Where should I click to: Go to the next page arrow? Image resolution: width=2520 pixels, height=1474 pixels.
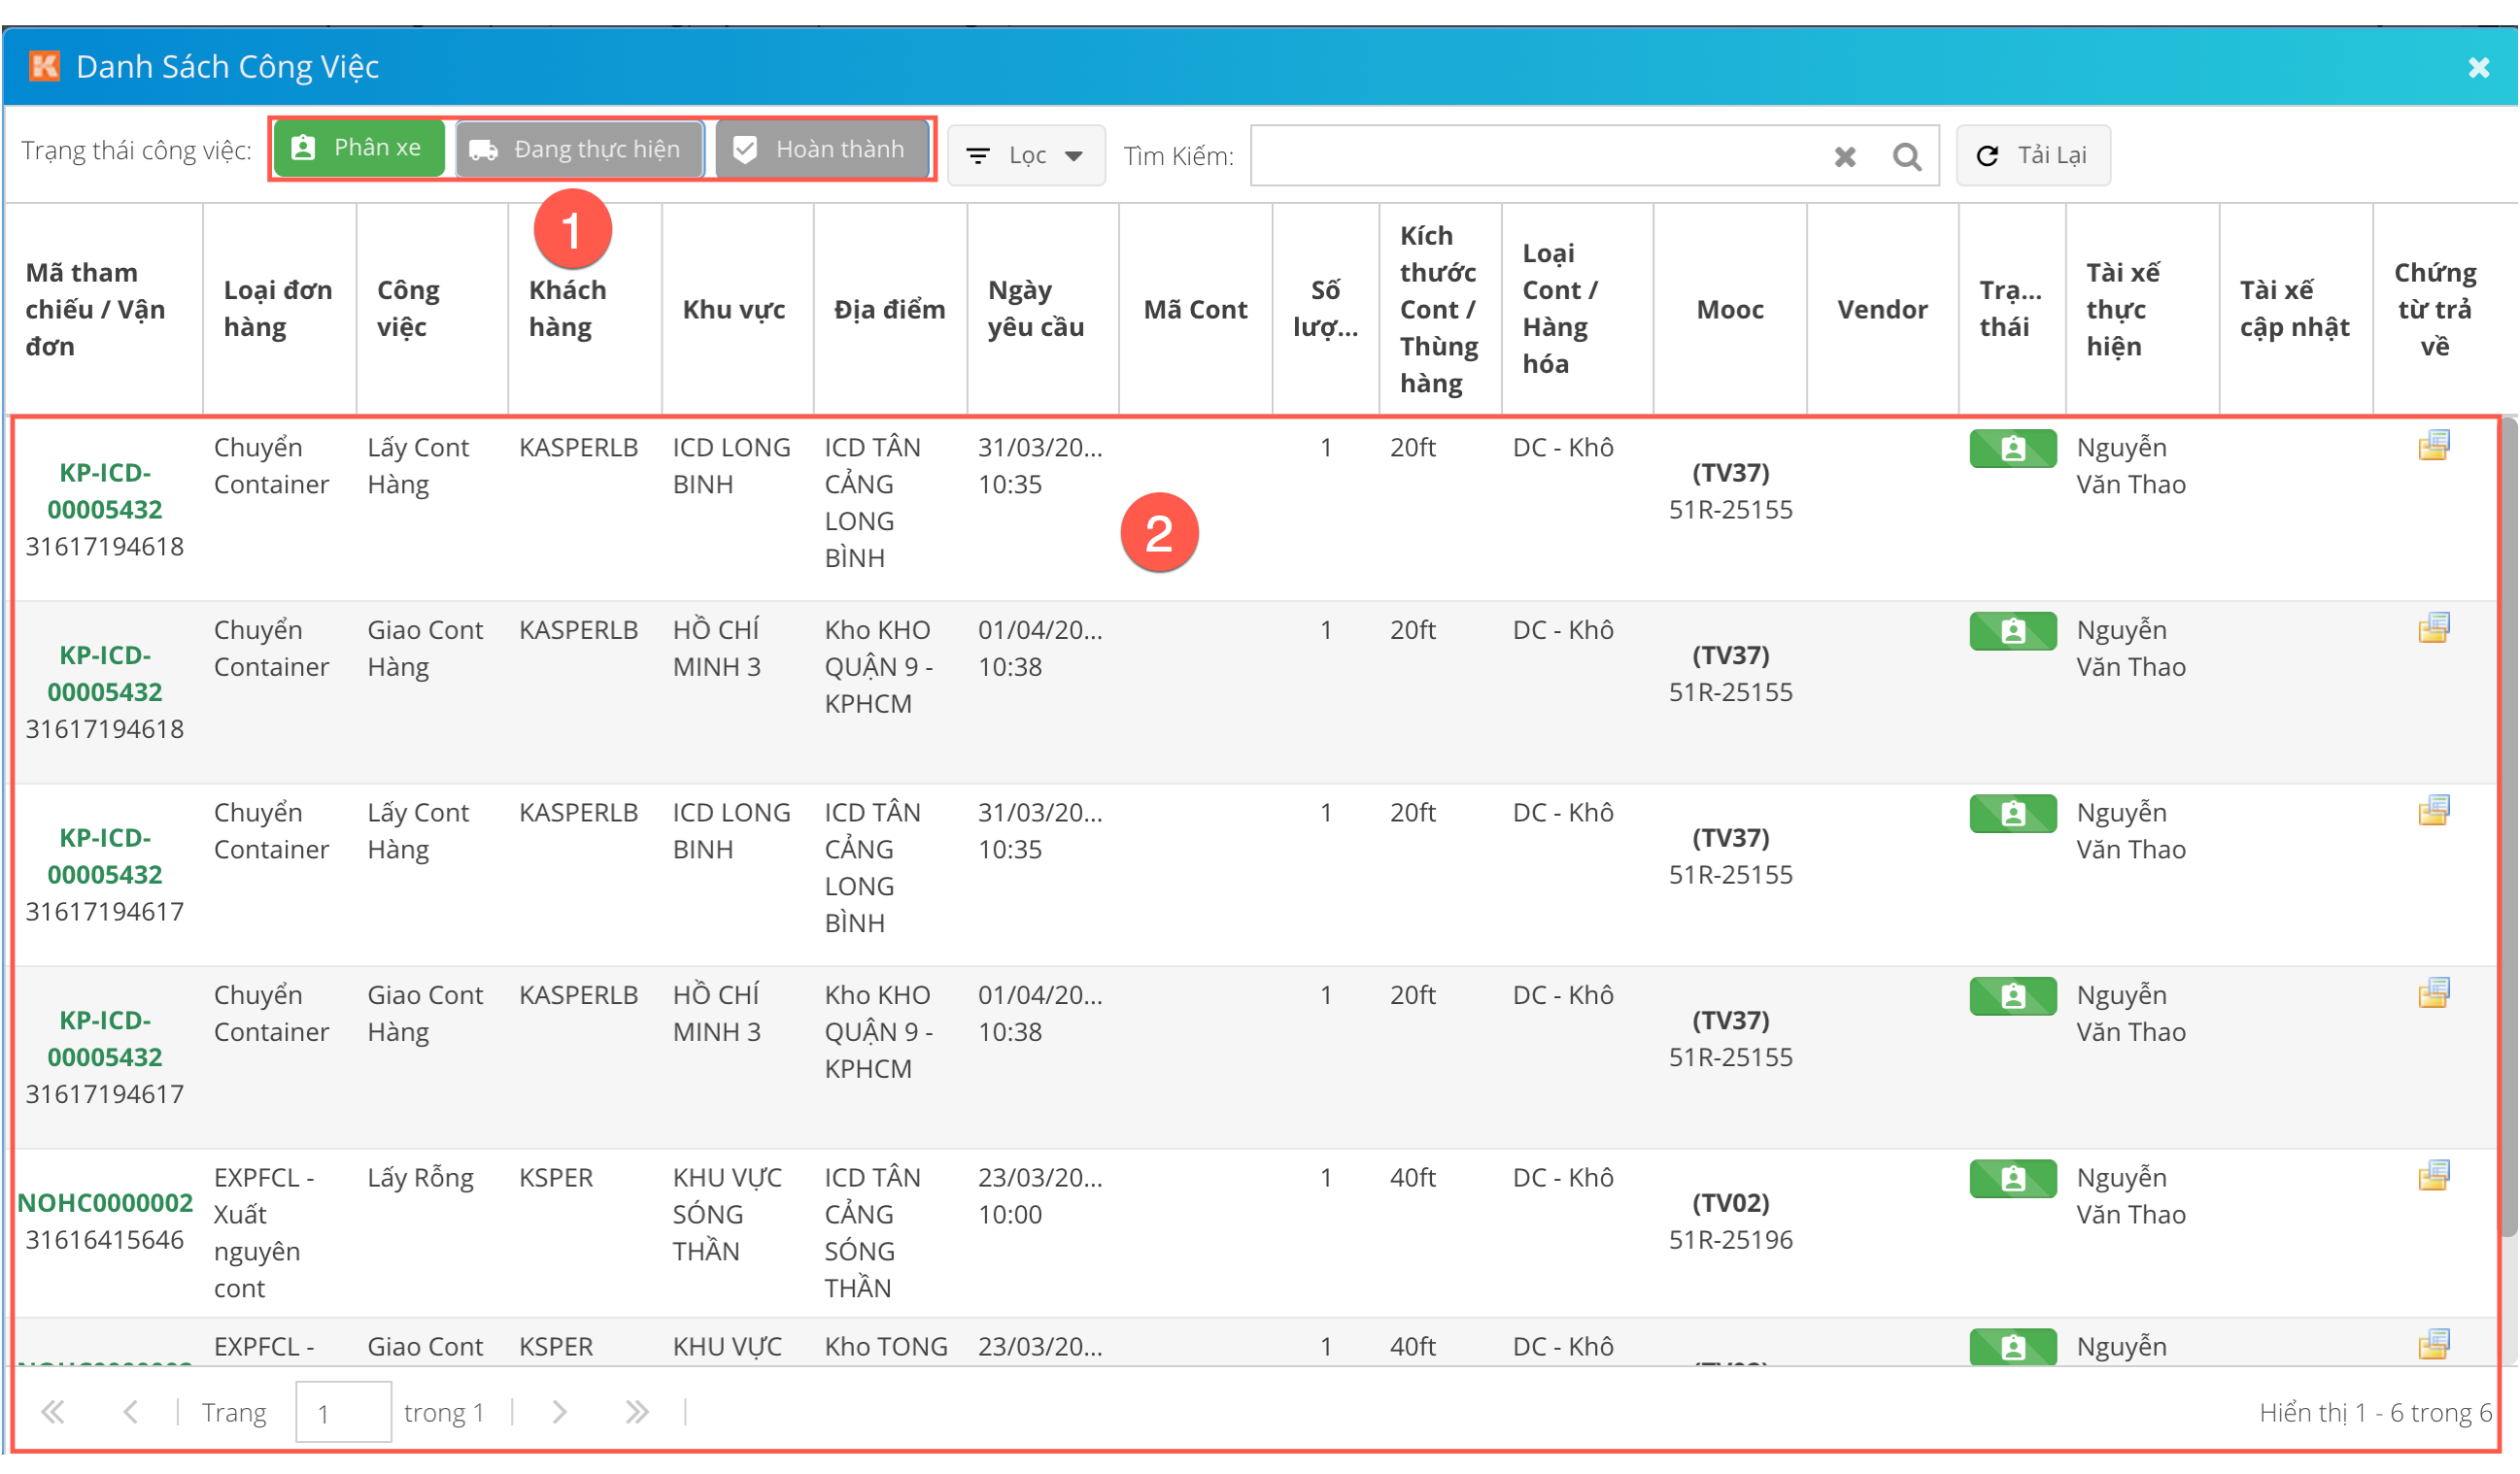click(x=559, y=1412)
